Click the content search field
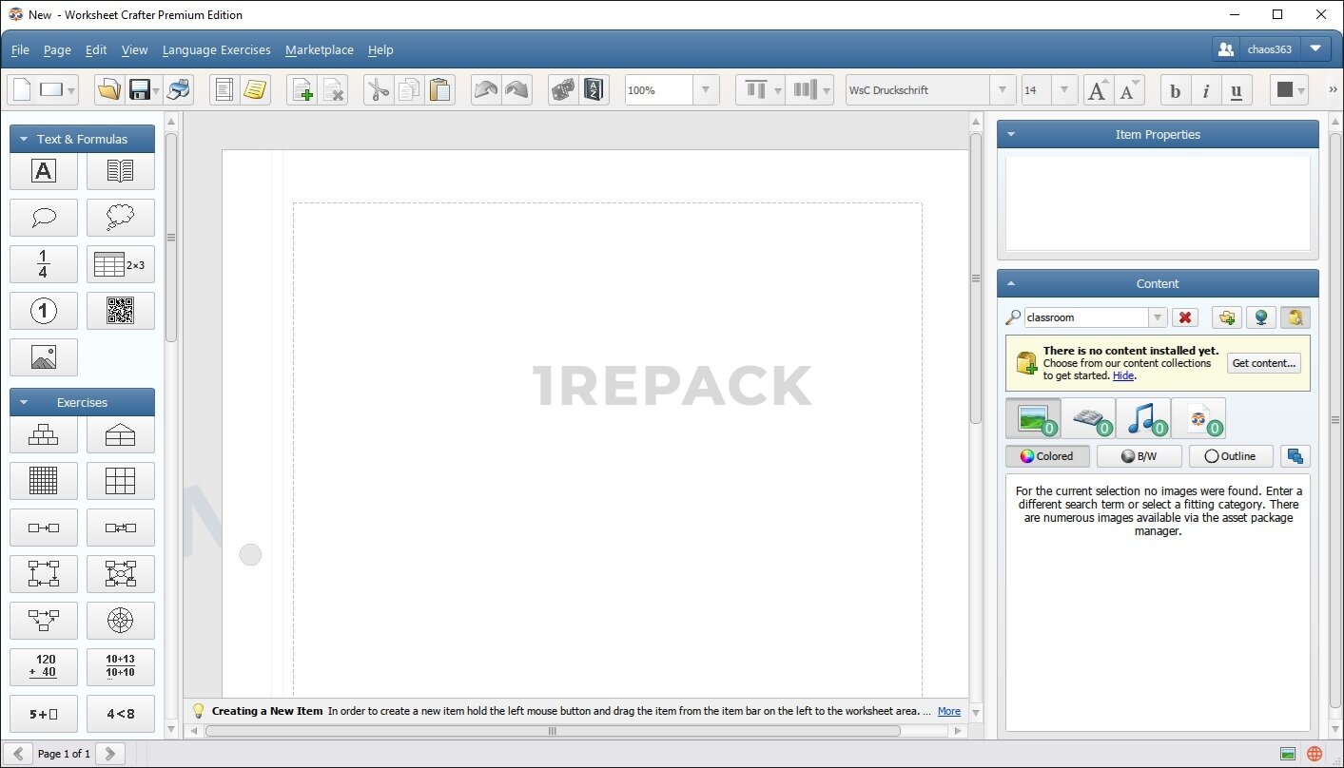The height and width of the screenshot is (768, 1344). point(1086,317)
